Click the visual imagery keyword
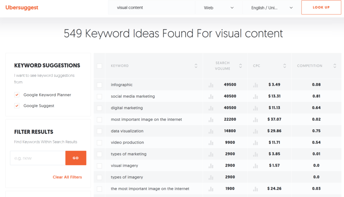The height and width of the screenshot is (197, 344). [x=124, y=165]
